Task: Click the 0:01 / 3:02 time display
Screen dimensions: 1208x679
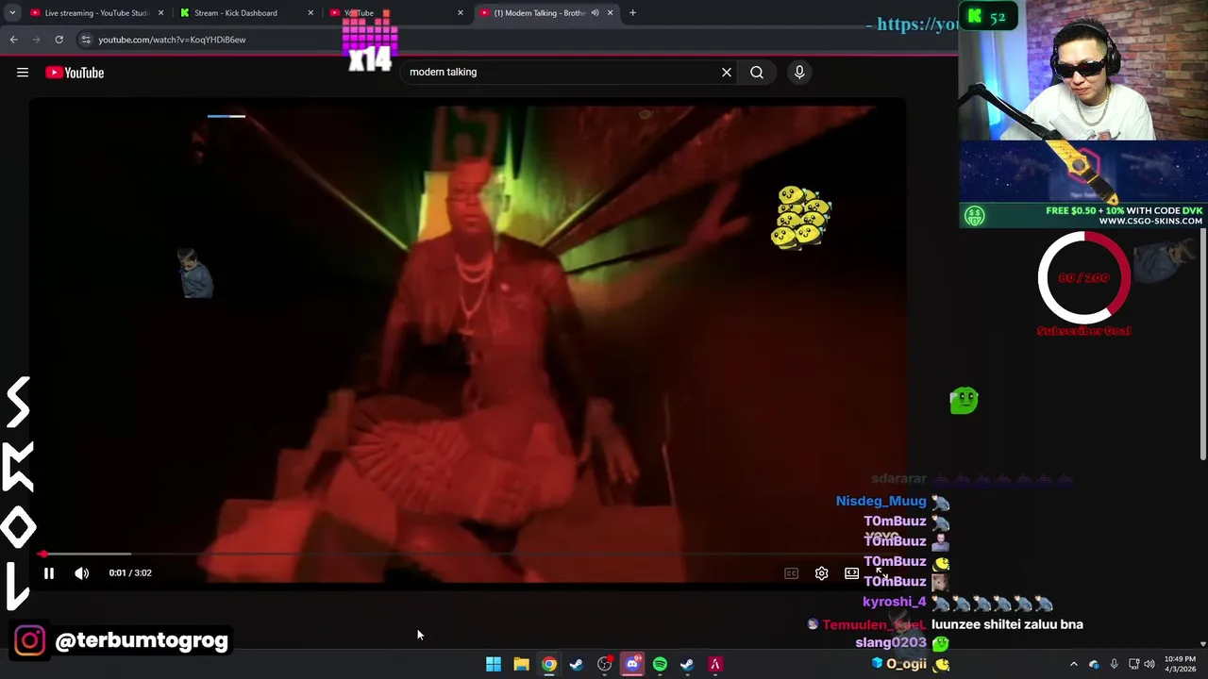Action: [130, 572]
